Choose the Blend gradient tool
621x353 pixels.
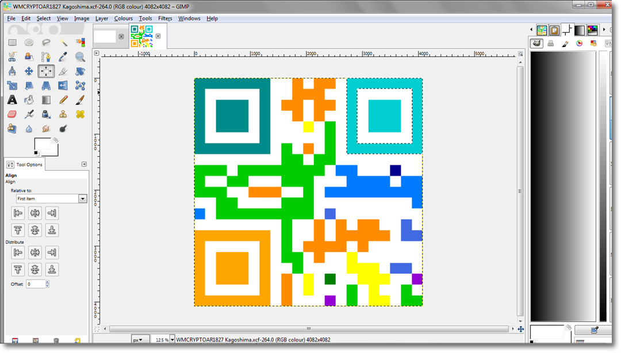[46, 100]
